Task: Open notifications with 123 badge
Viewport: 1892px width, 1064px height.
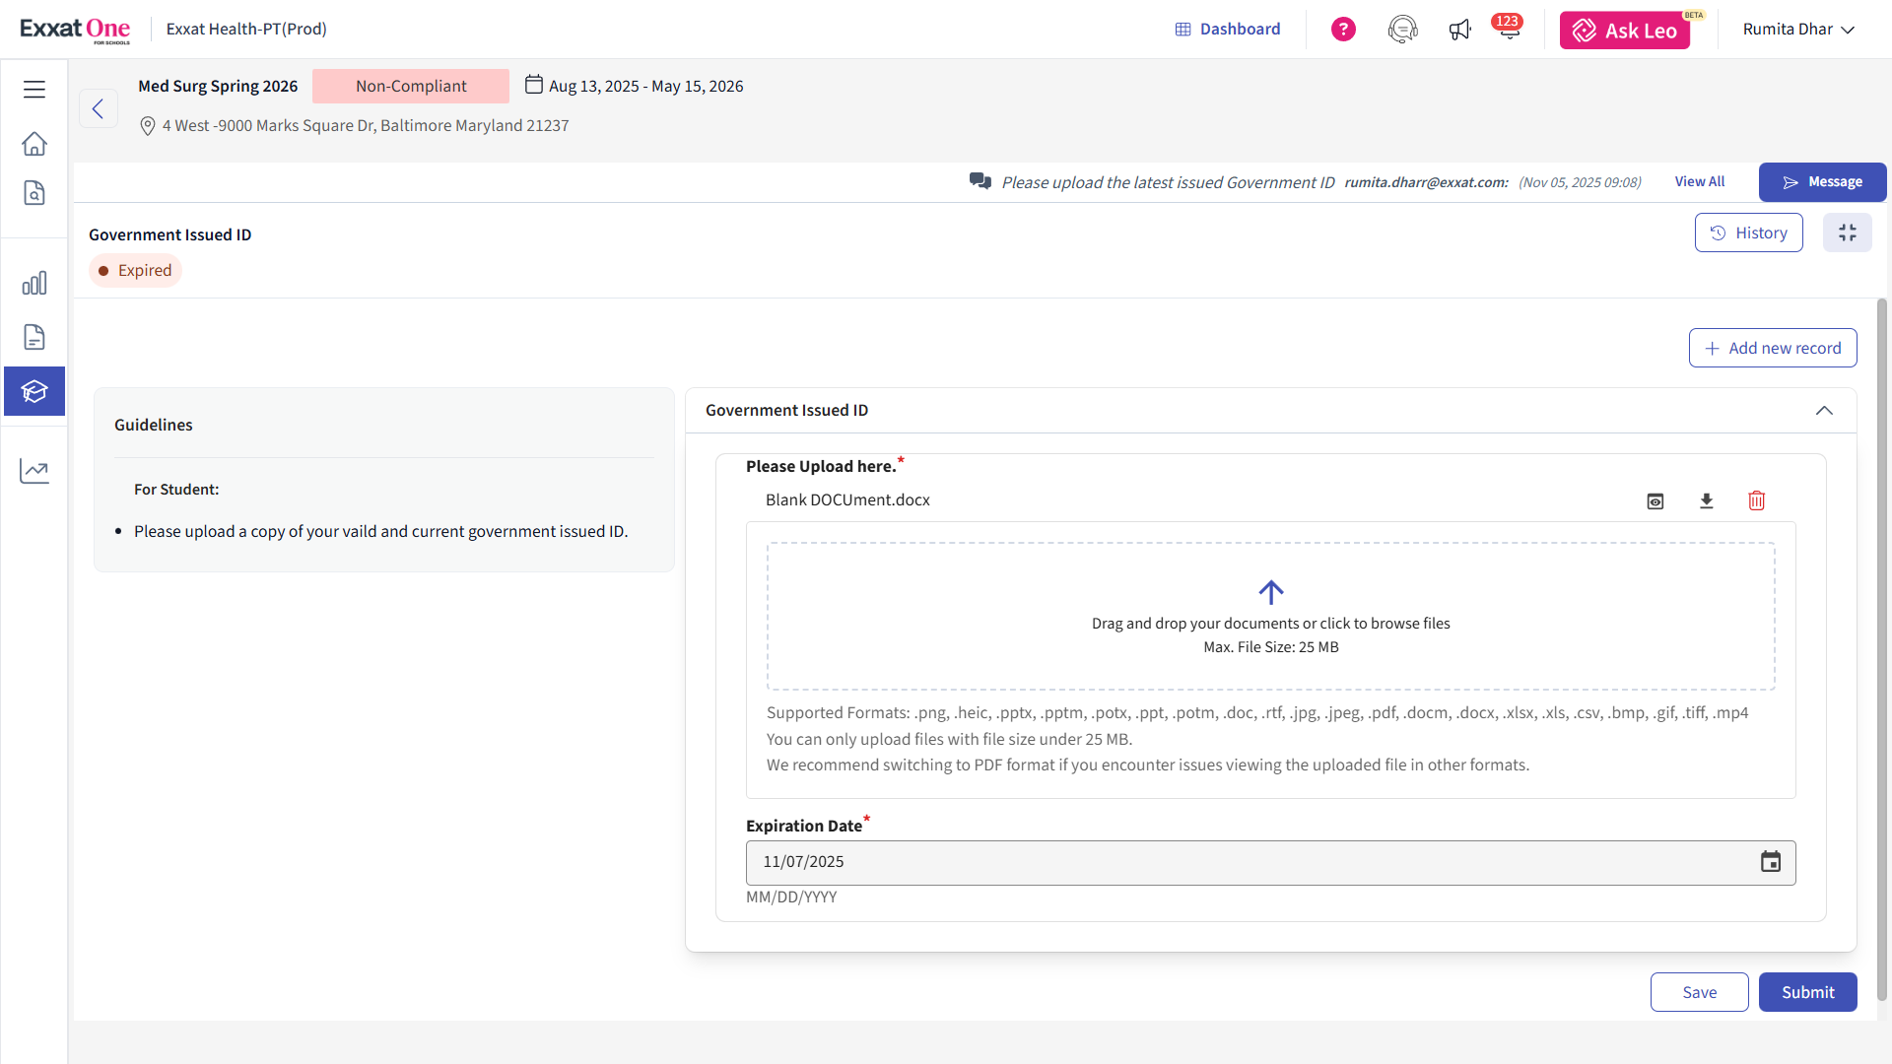Action: coord(1508,30)
